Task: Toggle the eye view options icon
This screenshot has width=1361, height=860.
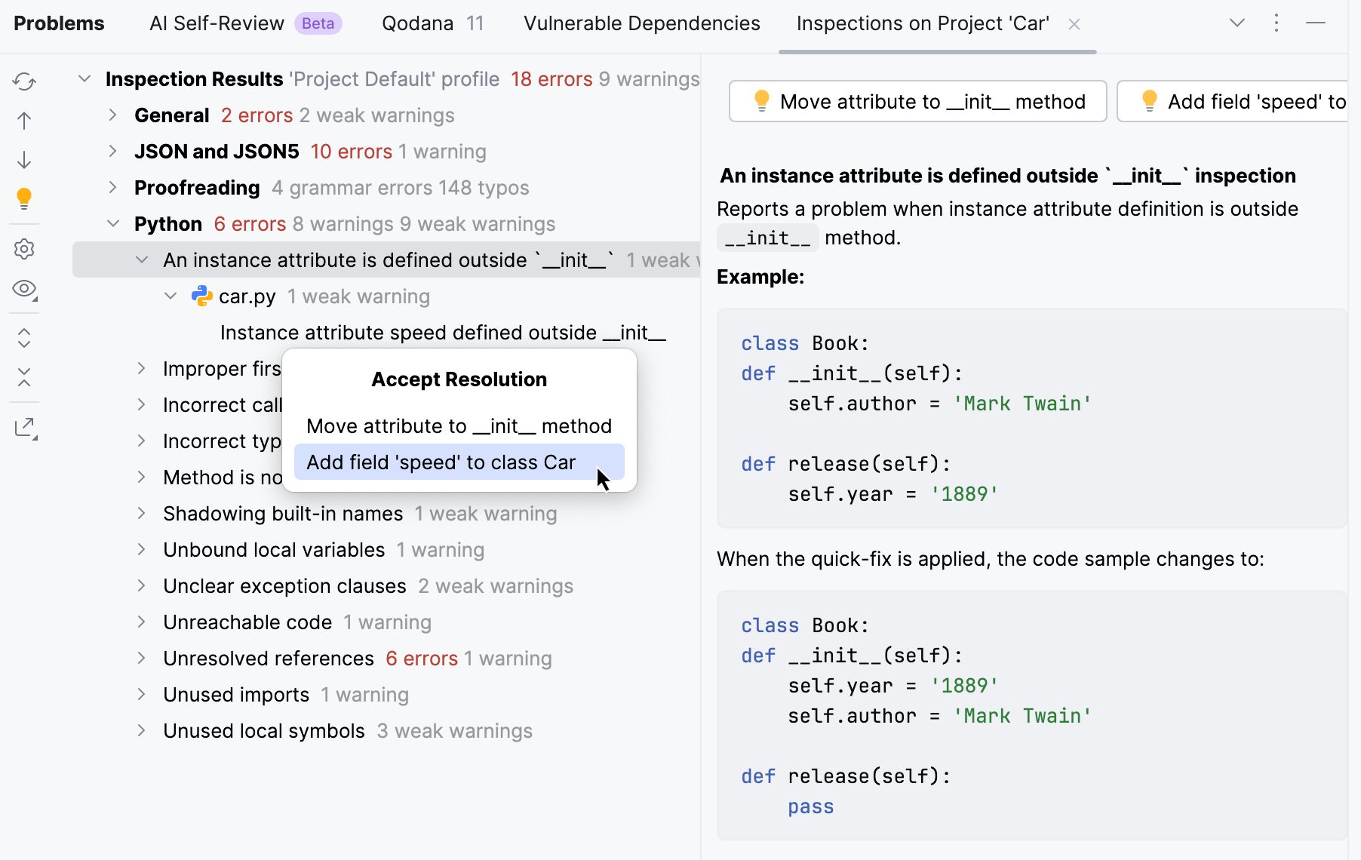Action: pyautogui.click(x=24, y=289)
